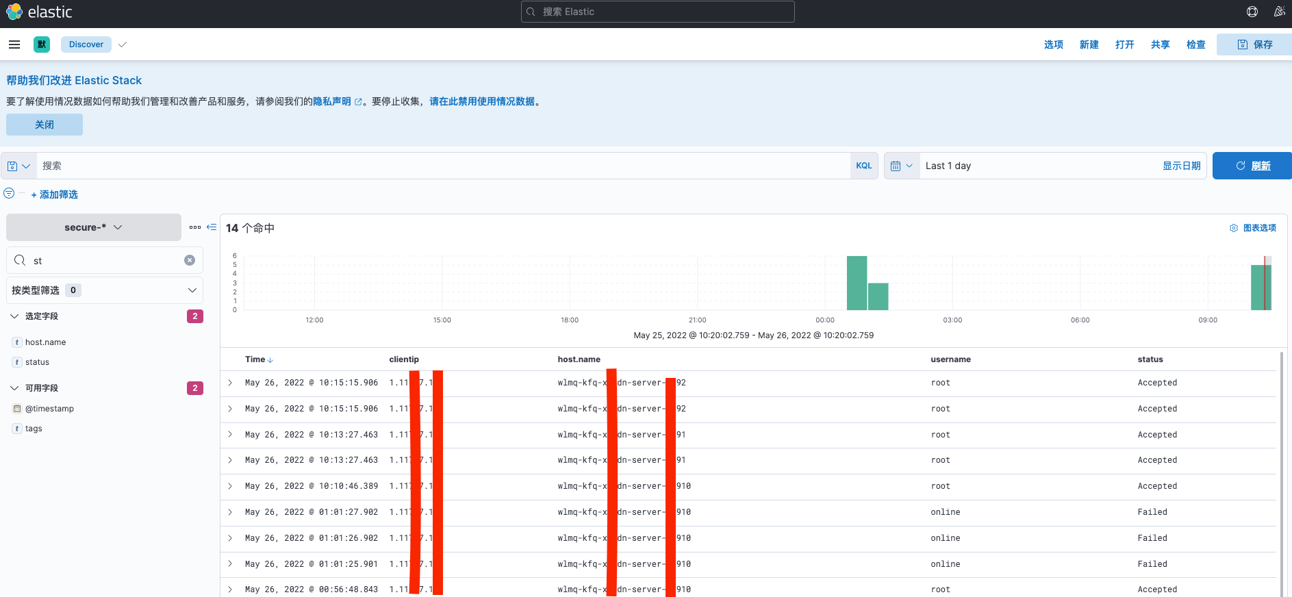Click the table vertical scrollbar
Image resolution: width=1292 pixels, height=597 pixels.
click(1281, 472)
